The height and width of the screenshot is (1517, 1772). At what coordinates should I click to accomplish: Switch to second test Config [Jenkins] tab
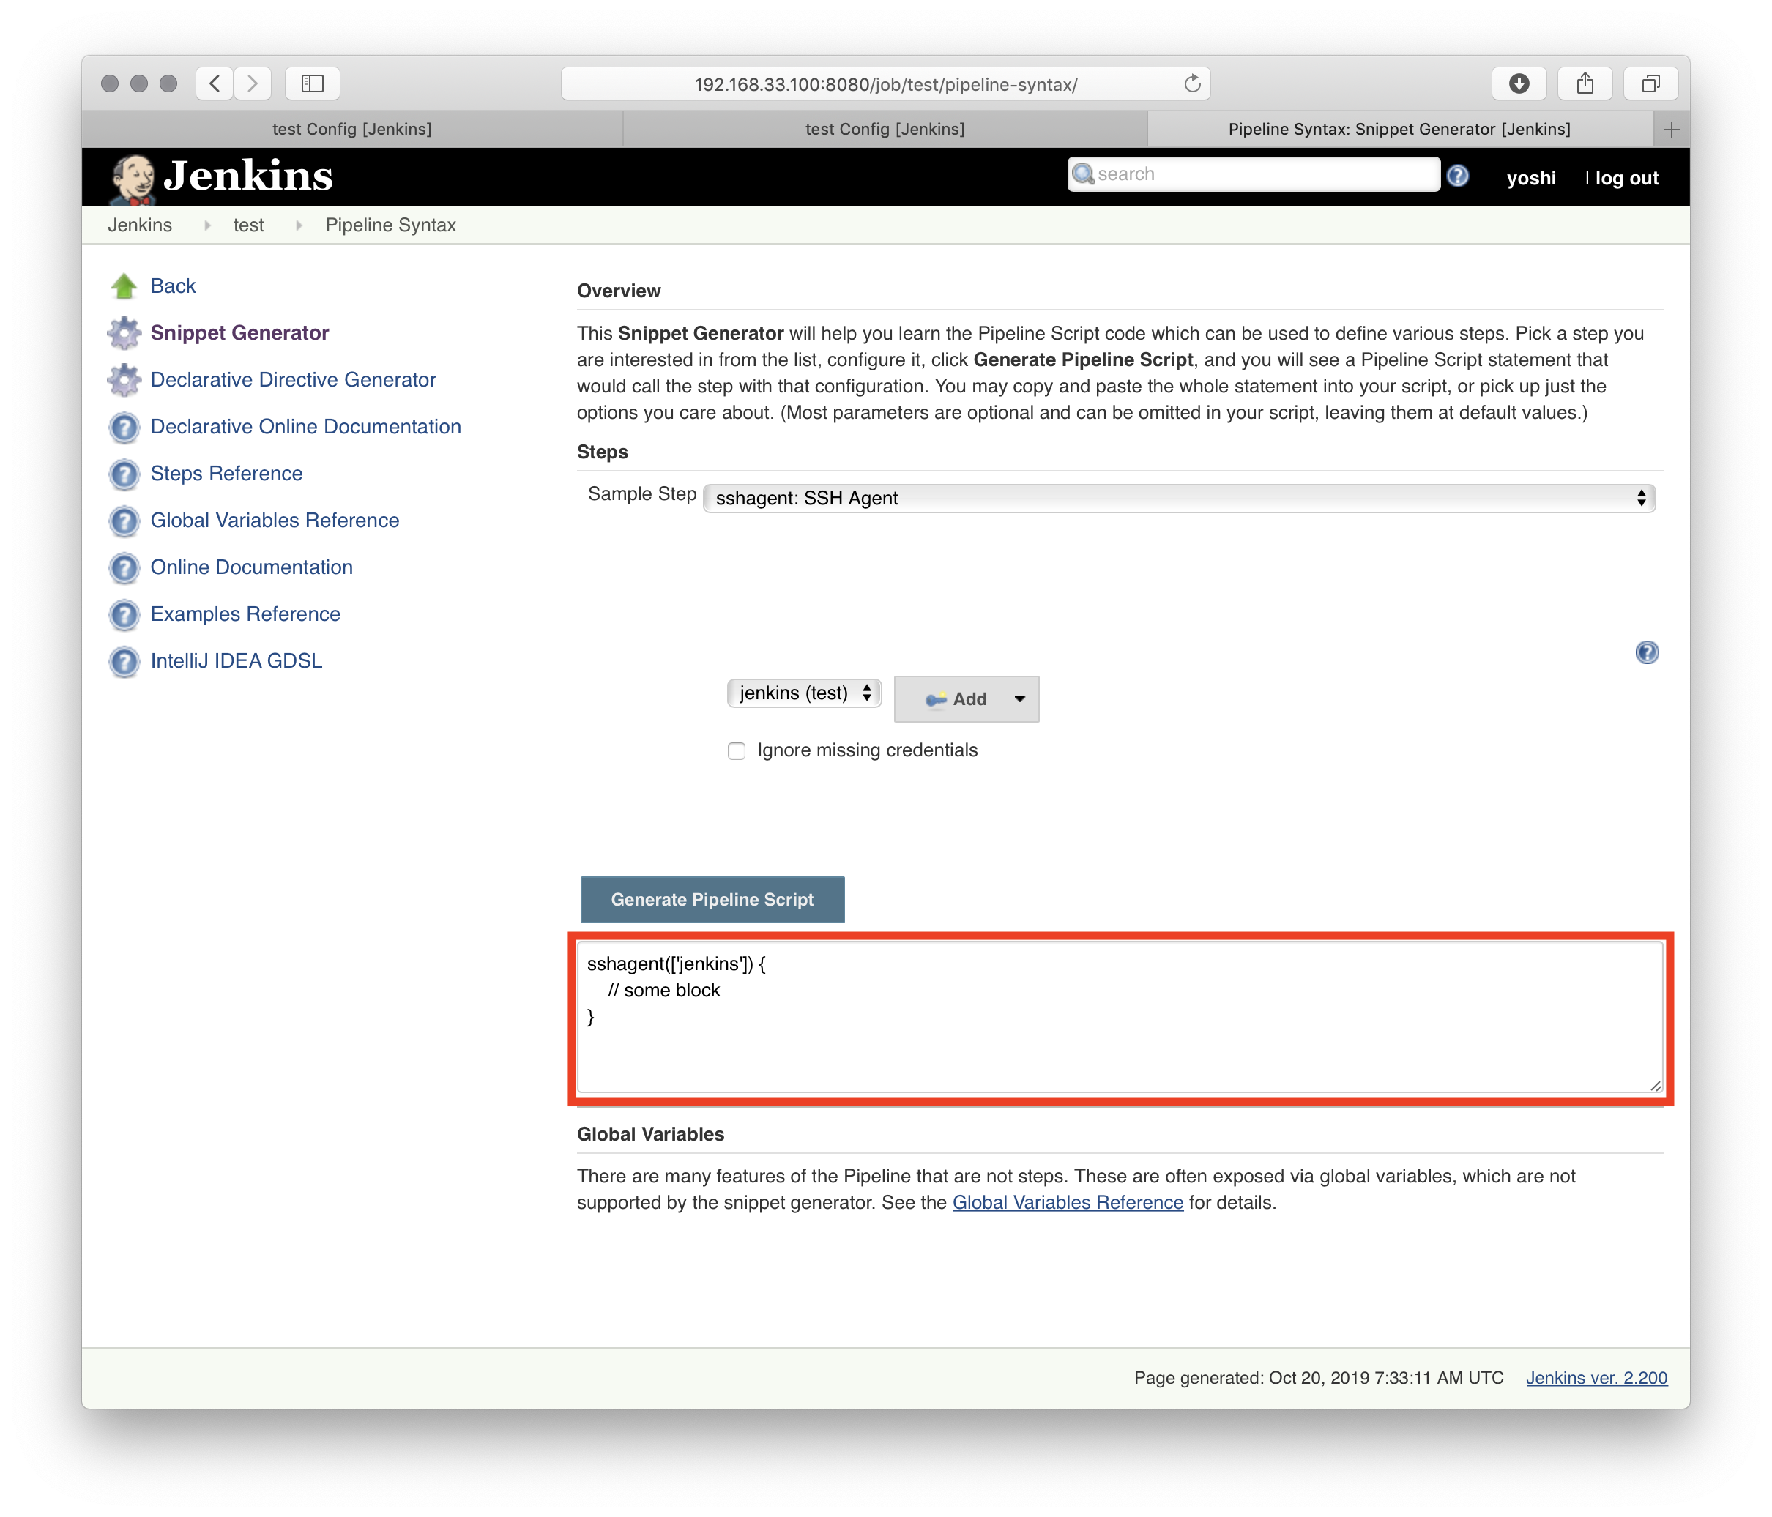[885, 129]
